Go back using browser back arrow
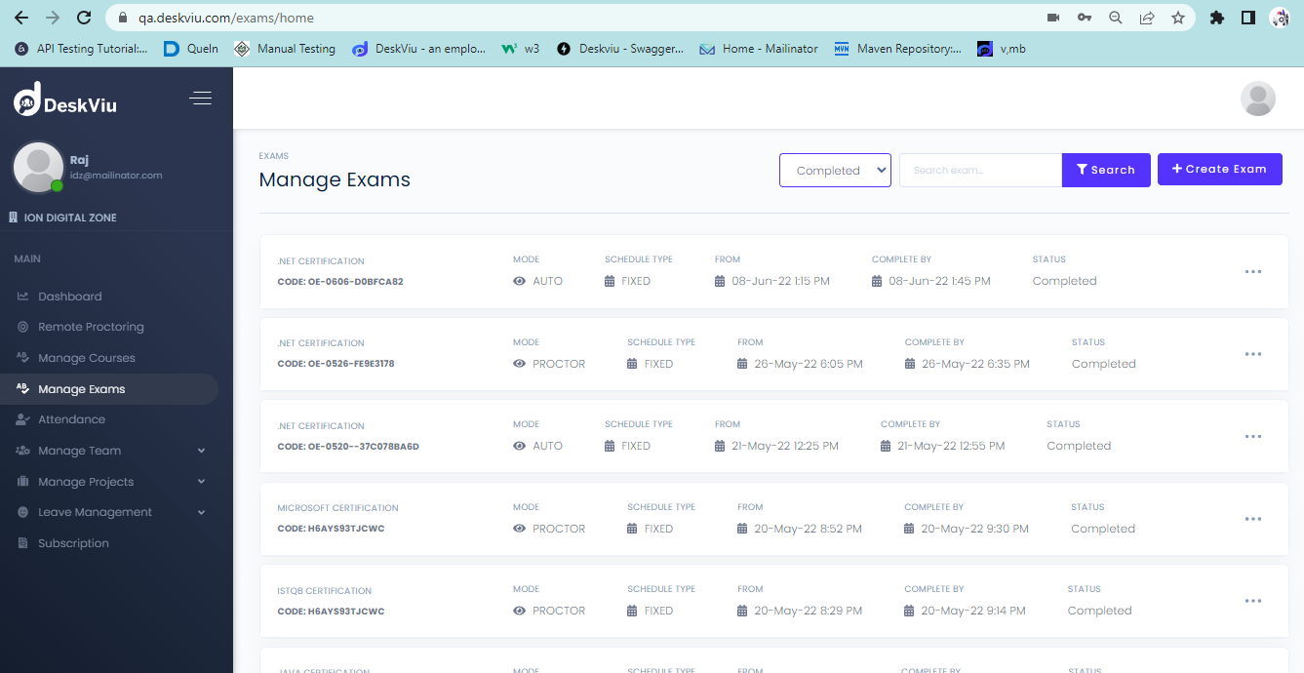 point(21,18)
